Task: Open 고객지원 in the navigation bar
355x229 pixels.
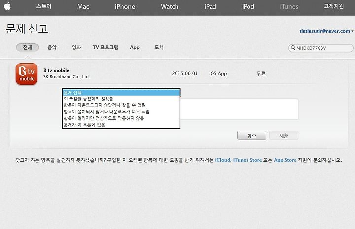Action: (333, 6)
